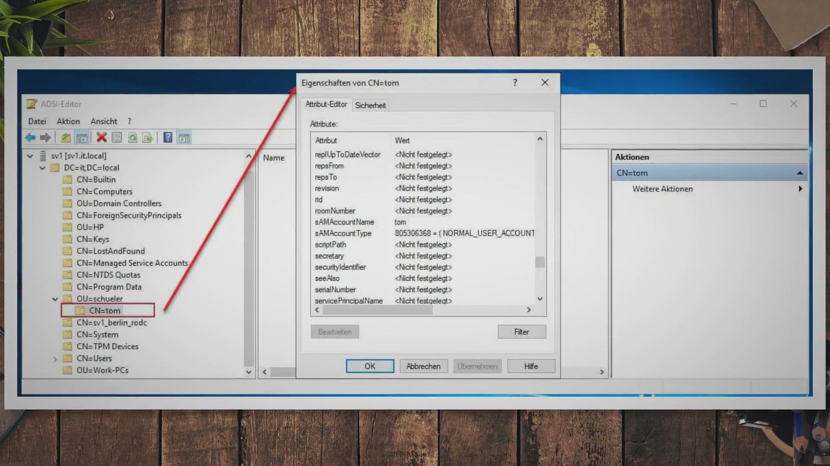Click folder icon beside CN=Builtin
The image size is (830, 466).
pos(67,179)
